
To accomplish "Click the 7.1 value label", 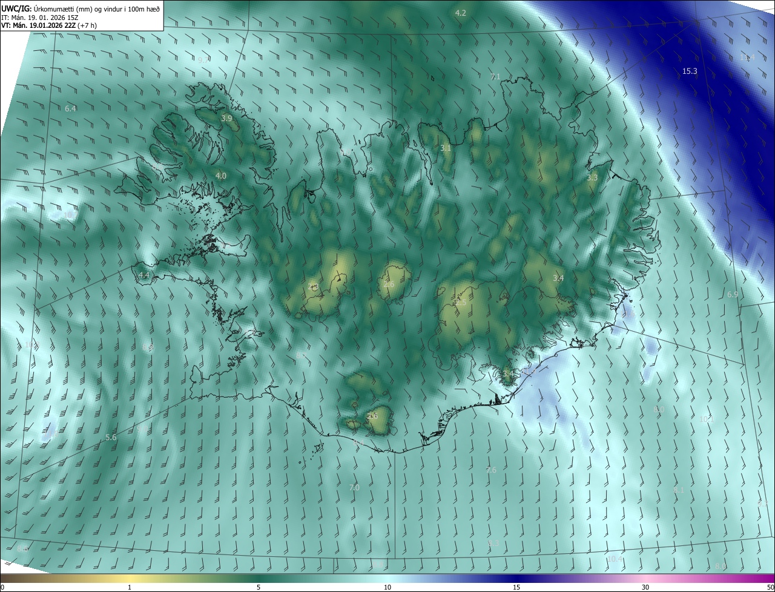I will tap(495, 77).
